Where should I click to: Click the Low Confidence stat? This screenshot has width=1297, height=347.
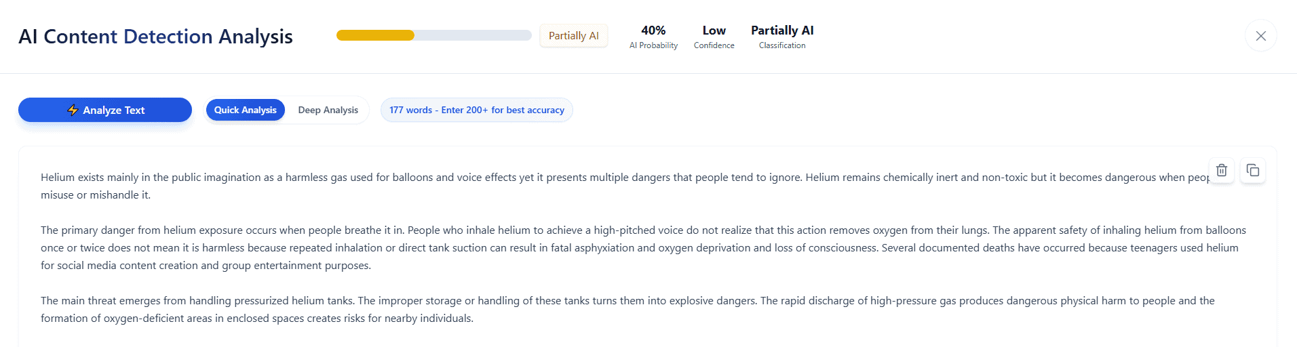pyautogui.click(x=714, y=37)
